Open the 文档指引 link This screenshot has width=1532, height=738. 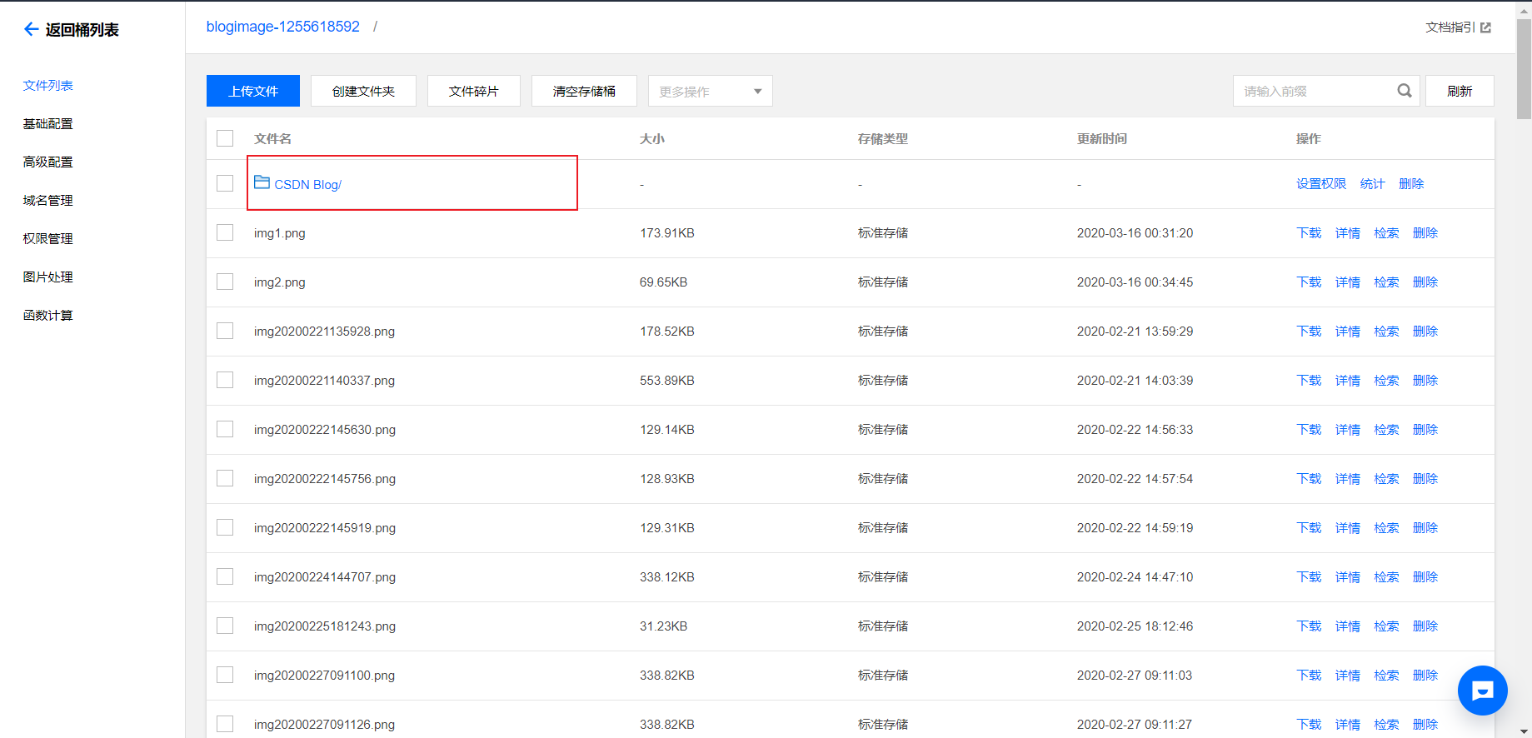pyautogui.click(x=1450, y=27)
